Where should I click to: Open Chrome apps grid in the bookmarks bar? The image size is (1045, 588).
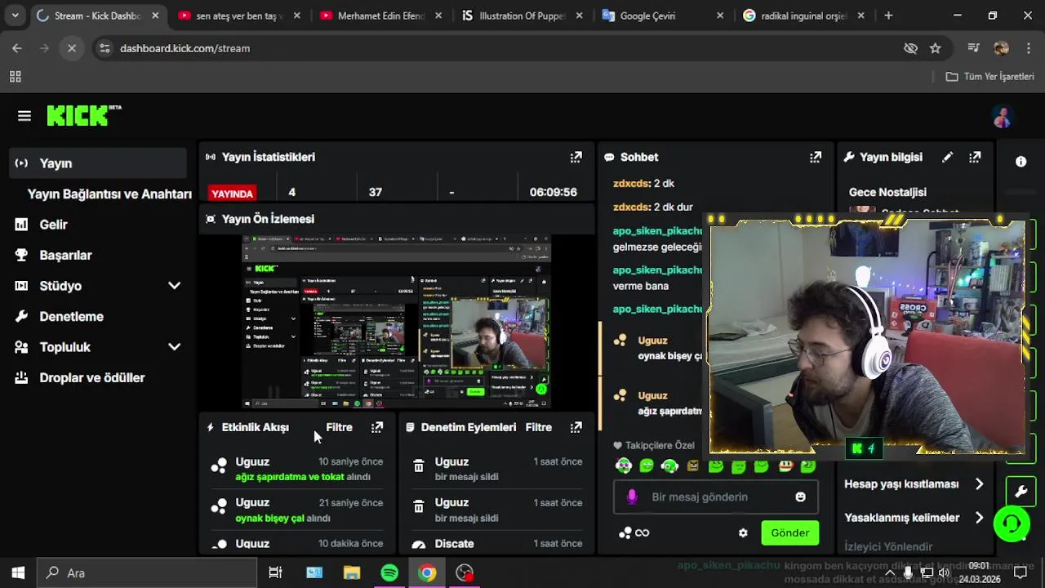tap(15, 77)
